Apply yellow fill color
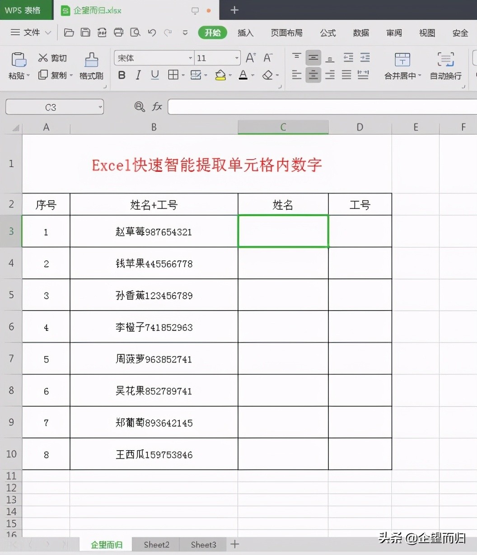Viewport: 477px width, 555px height. (220, 75)
